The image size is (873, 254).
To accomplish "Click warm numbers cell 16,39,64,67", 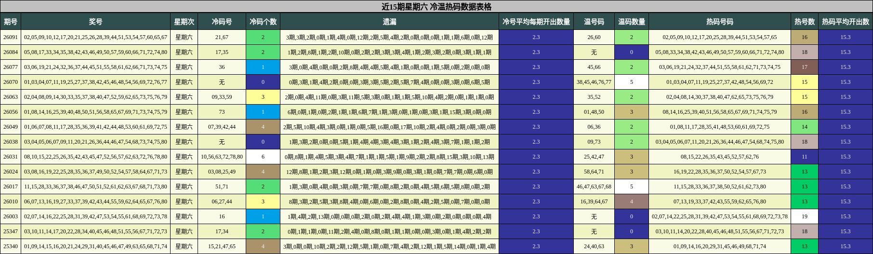I will [594, 201].
